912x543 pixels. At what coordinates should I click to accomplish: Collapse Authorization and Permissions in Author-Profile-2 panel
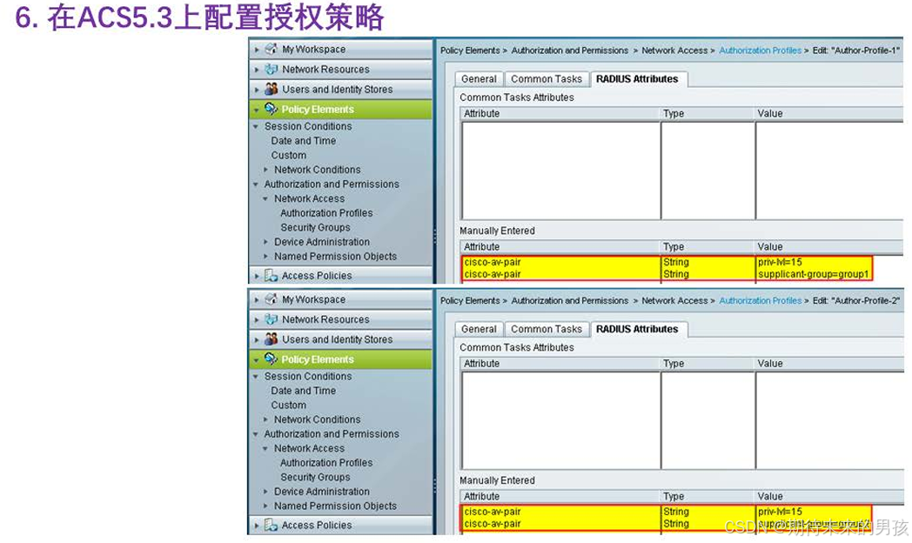pos(256,434)
